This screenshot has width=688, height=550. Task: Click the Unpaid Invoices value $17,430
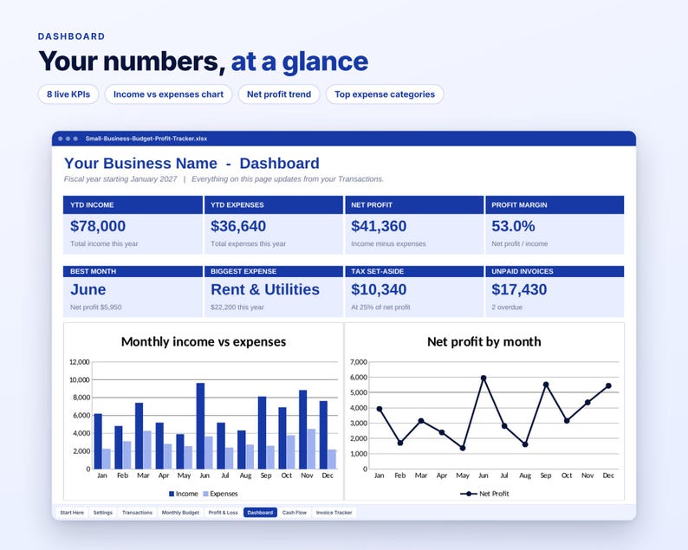(x=519, y=289)
